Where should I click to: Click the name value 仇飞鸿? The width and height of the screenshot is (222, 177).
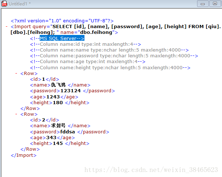click(58, 85)
